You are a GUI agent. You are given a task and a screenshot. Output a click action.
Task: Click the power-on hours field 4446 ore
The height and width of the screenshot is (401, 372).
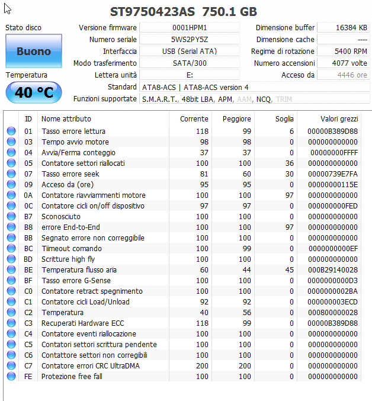pyautogui.click(x=344, y=75)
